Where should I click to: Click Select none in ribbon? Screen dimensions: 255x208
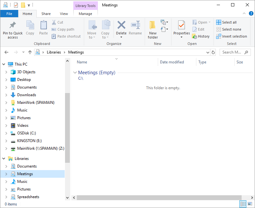click(229, 29)
